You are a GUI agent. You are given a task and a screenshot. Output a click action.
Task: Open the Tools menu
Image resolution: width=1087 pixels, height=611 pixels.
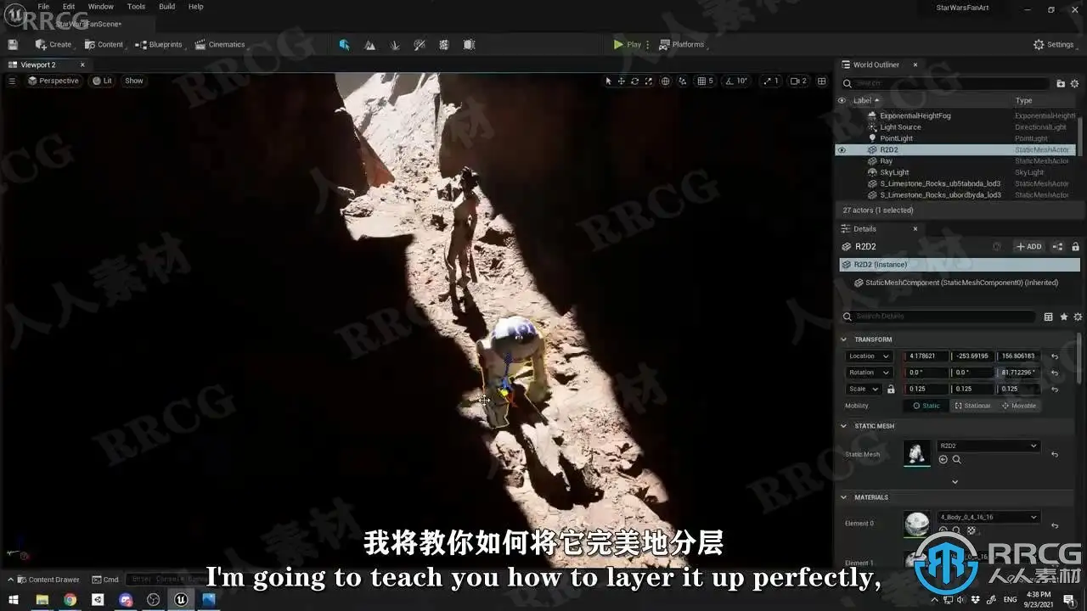pos(136,7)
